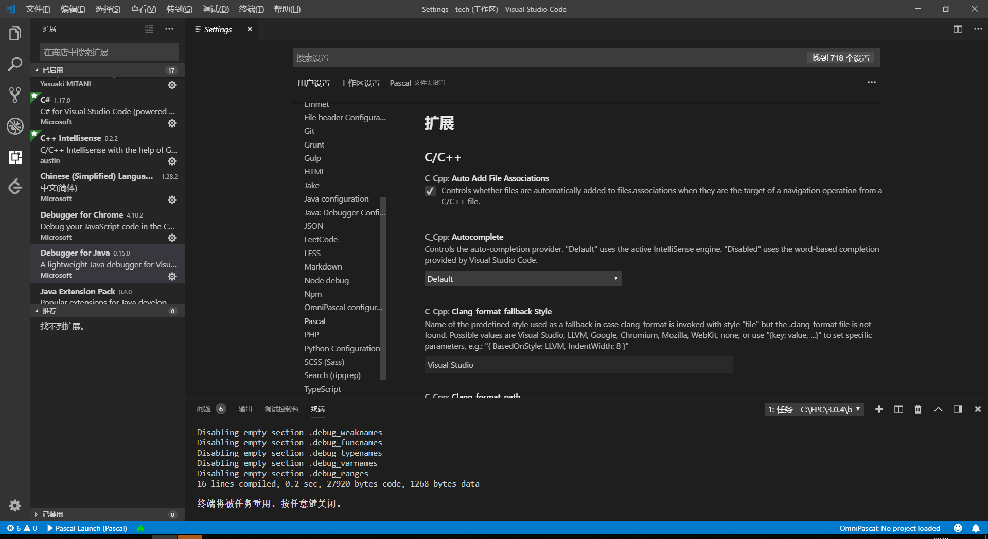Split the terminal pane
The image size is (988, 539).
pyautogui.click(x=898, y=409)
